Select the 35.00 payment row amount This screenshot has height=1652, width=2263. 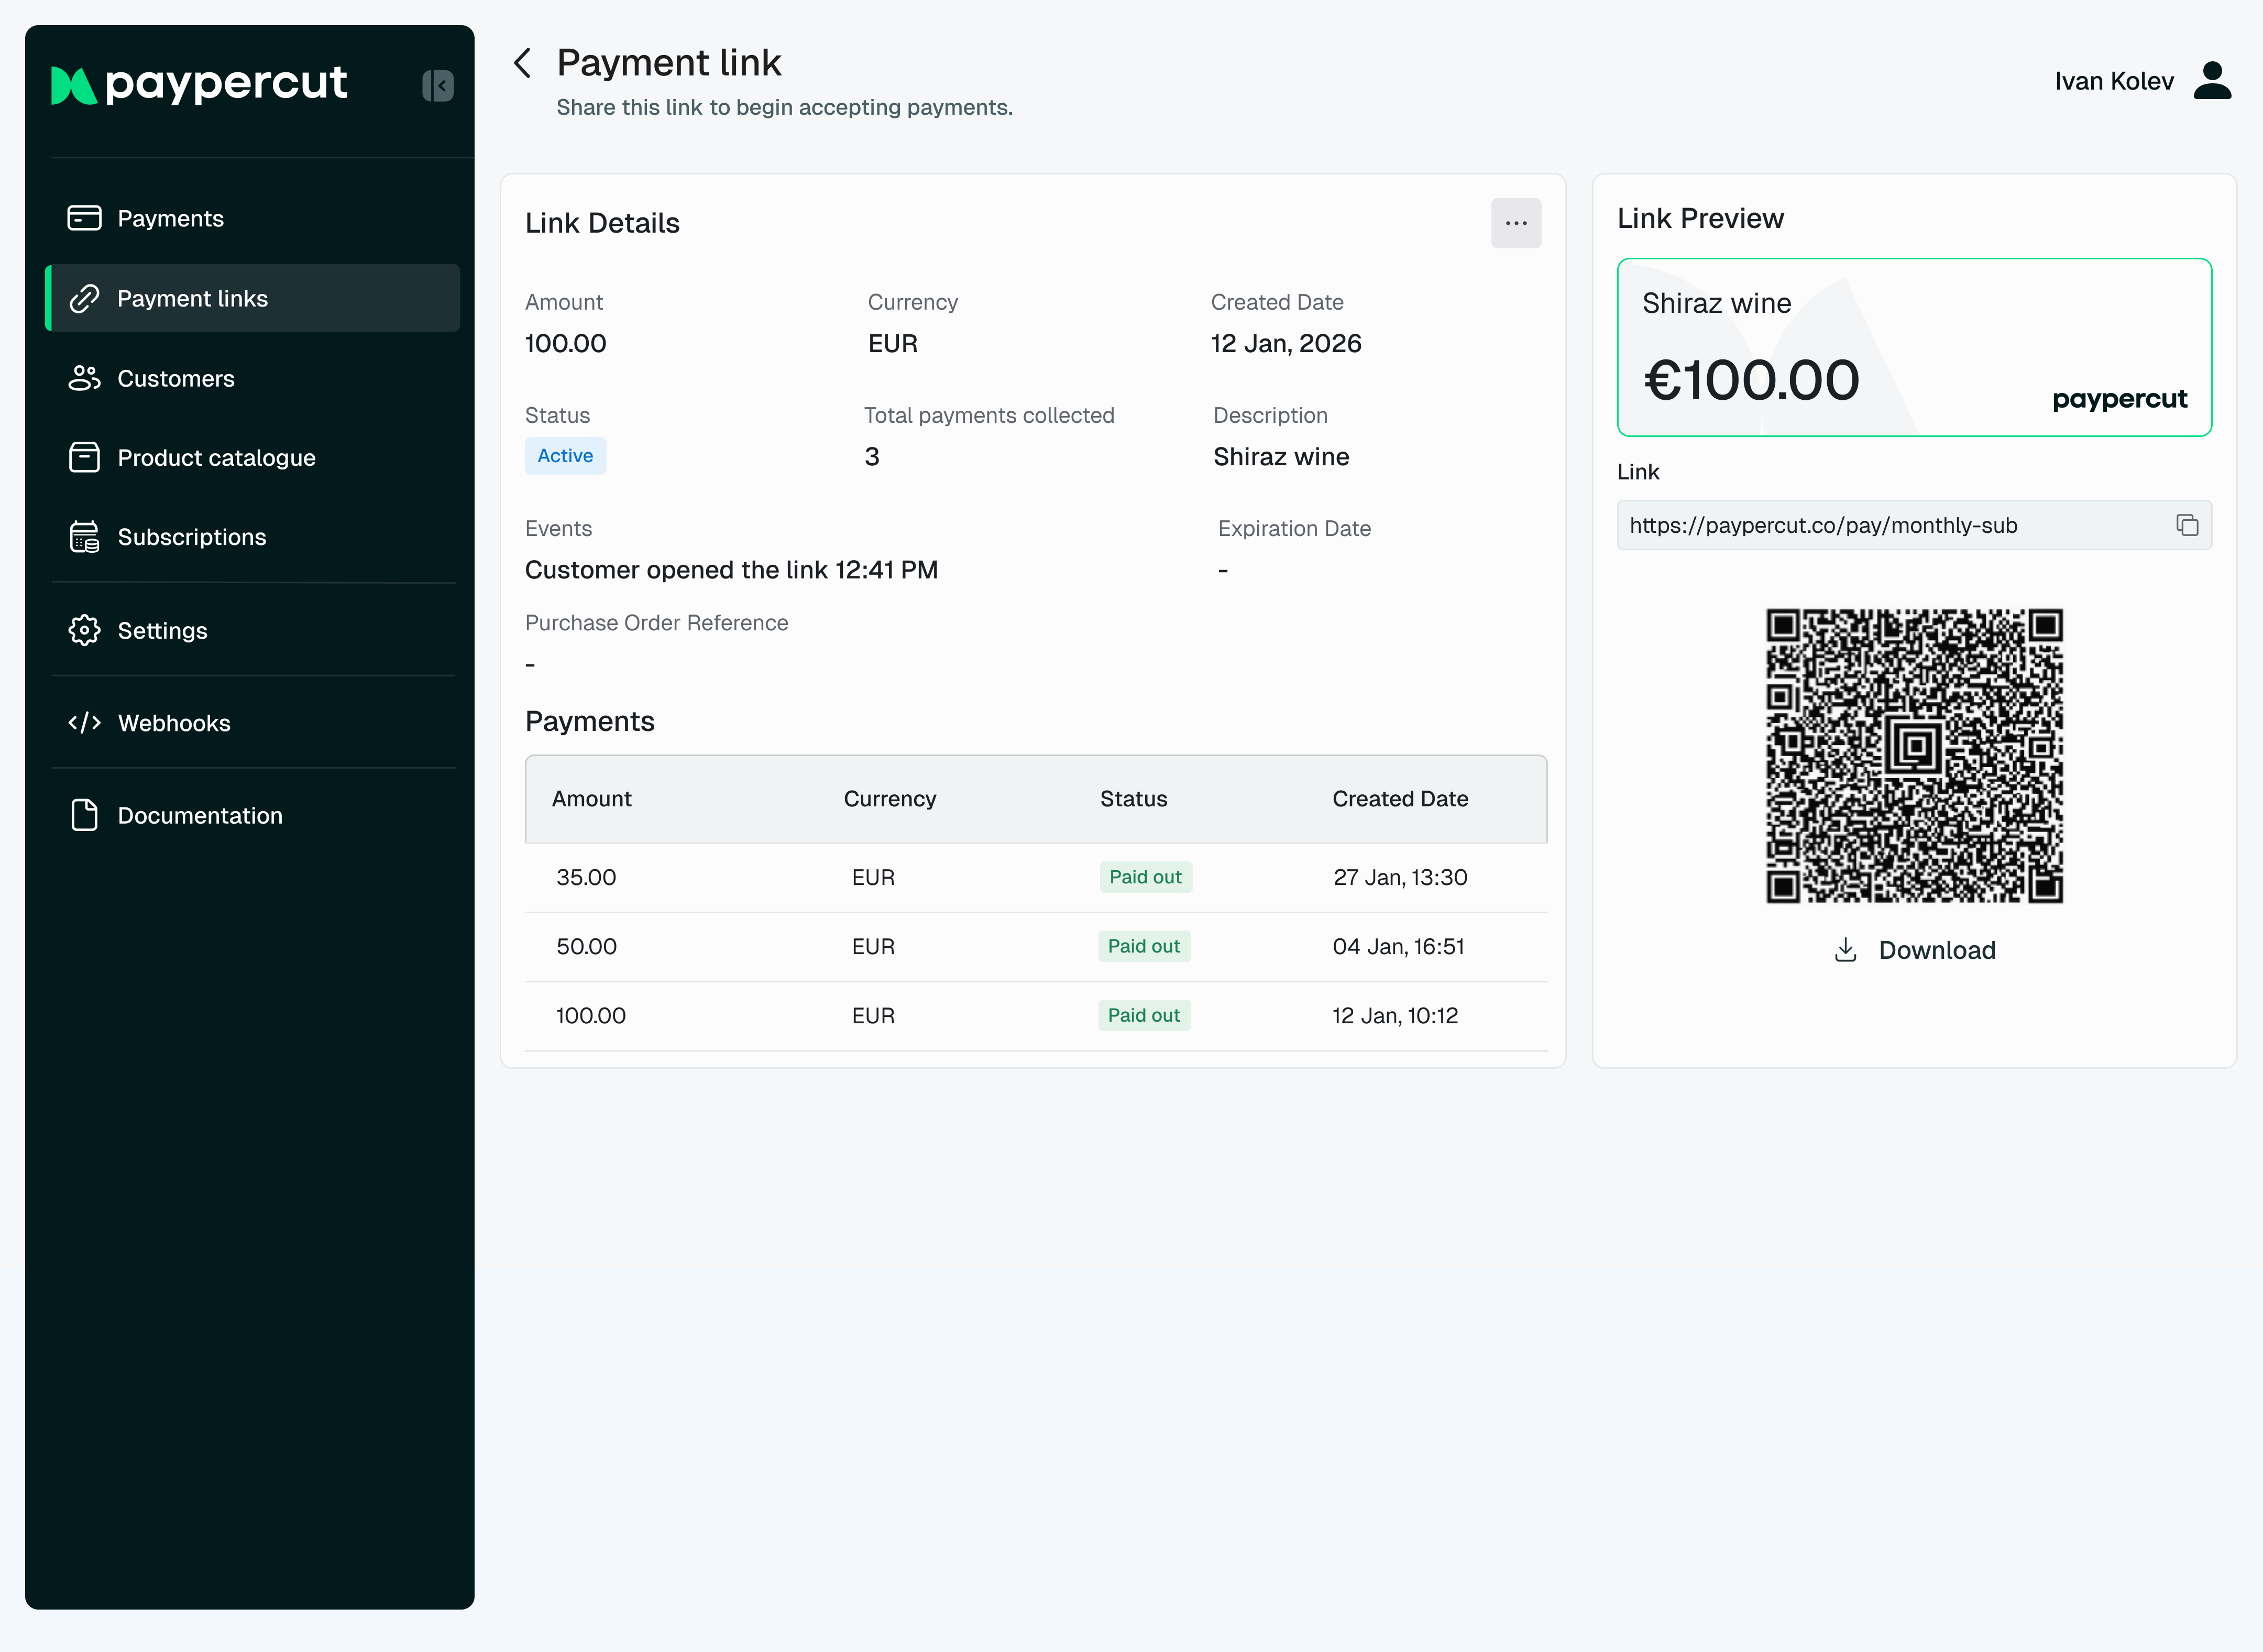coord(586,877)
